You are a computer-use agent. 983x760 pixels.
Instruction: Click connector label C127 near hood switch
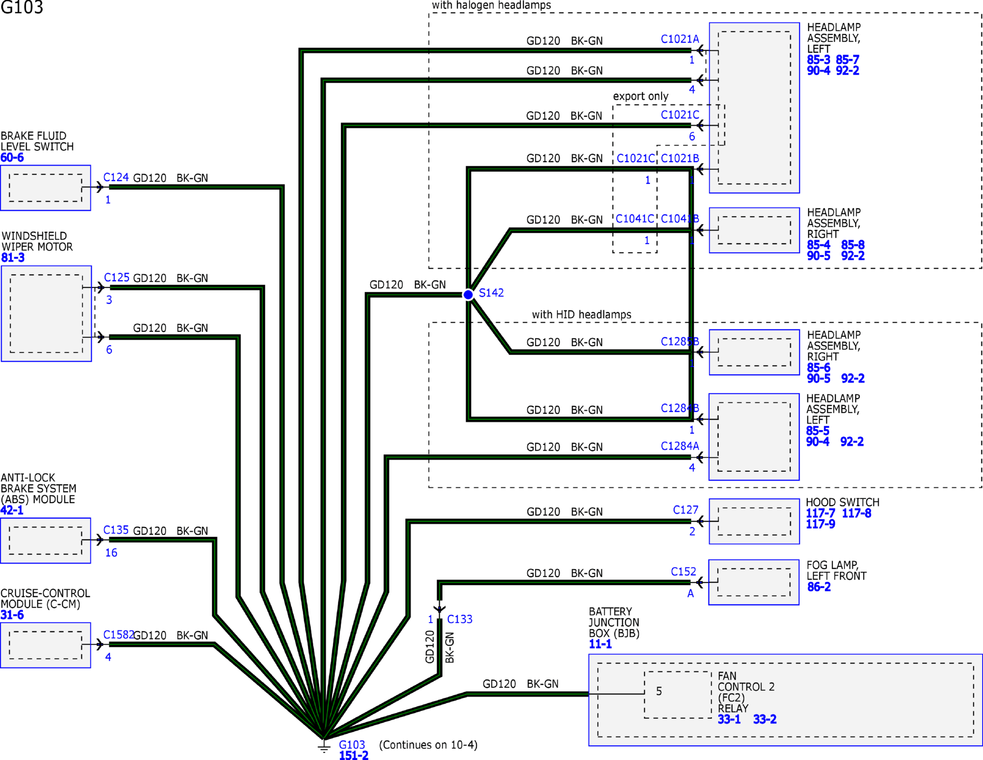coord(685,510)
